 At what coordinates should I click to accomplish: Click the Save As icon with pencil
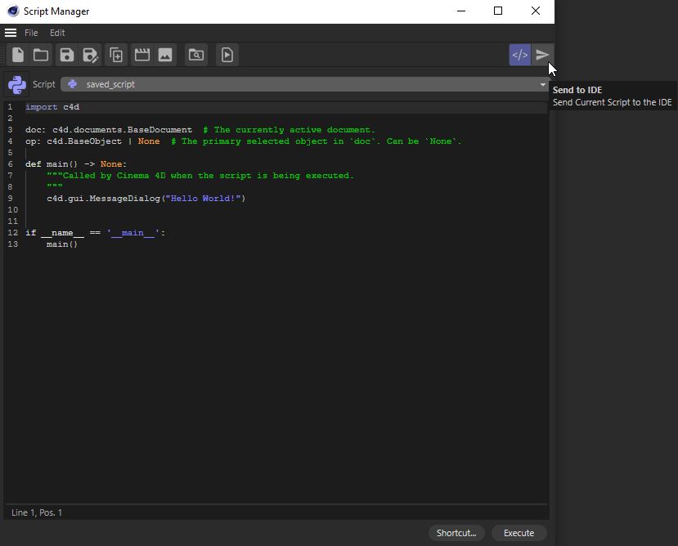tap(91, 55)
